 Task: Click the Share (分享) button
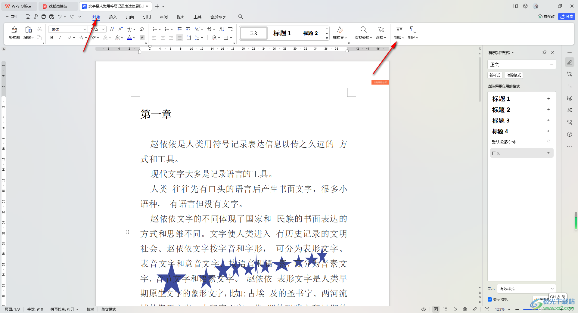(x=567, y=17)
